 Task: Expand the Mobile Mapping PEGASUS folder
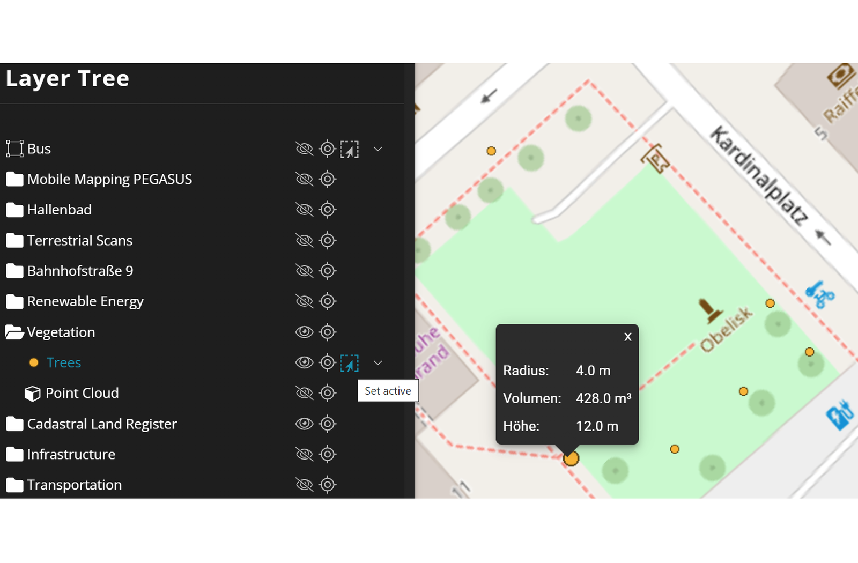click(14, 179)
